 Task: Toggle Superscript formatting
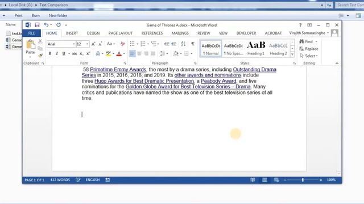[88, 54]
